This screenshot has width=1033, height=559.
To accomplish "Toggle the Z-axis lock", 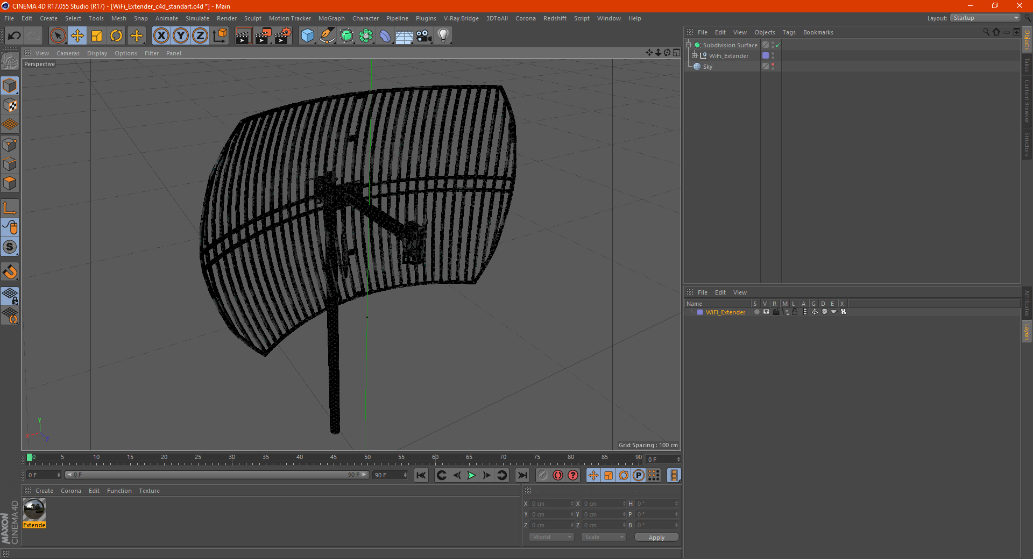I will click(200, 36).
